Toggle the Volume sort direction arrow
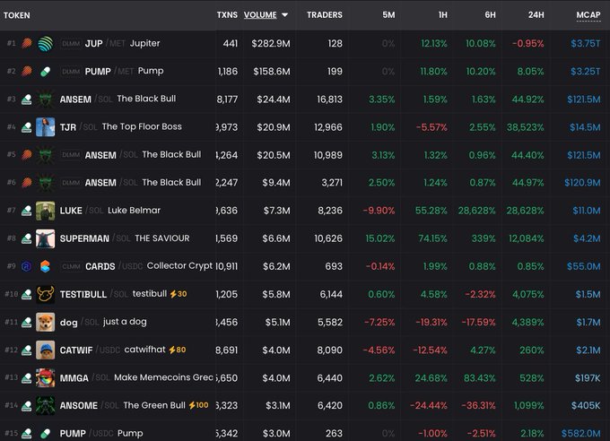Screen dimensions: 610x441 [284, 14]
